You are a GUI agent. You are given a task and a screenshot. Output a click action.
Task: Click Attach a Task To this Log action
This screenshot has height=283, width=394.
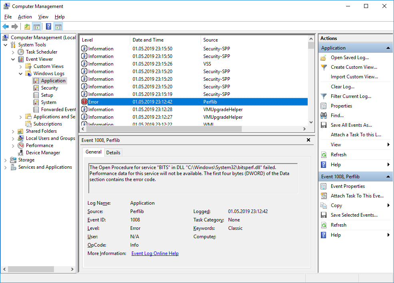tap(356, 135)
